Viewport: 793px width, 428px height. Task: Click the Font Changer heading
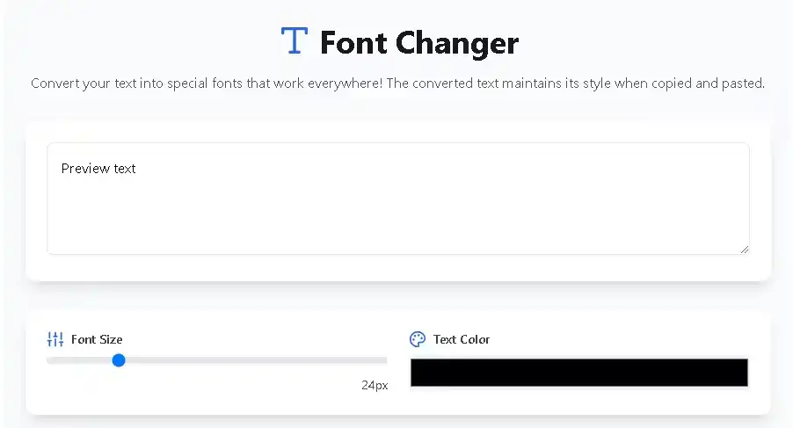pyautogui.click(x=418, y=42)
